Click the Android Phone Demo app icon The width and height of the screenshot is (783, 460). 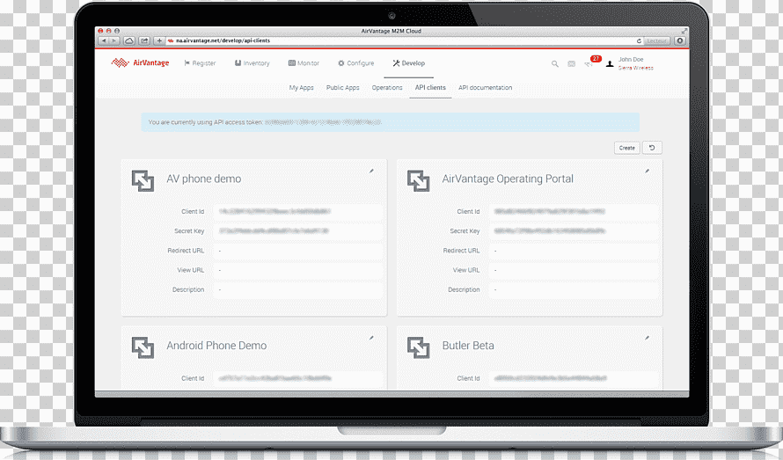click(x=143, y=347)
